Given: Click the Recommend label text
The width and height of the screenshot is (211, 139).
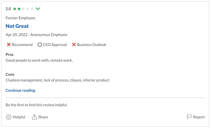Looking at the screenshot, I should pyautogui.click(x=22, y=45).
